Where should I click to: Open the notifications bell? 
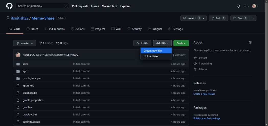[239, 6]
